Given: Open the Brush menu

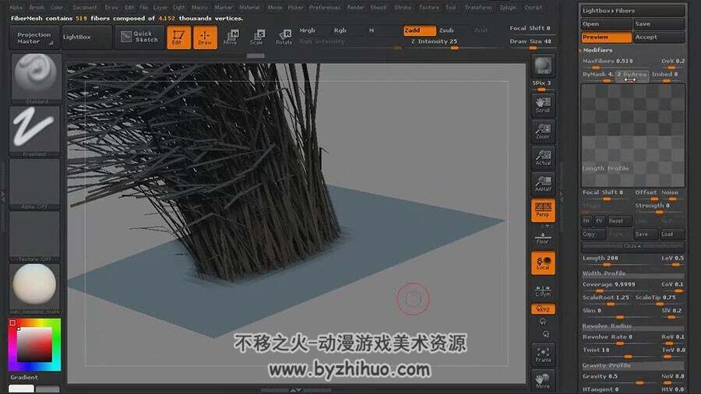Looking at the screenshot, I should tap(37, 8).
